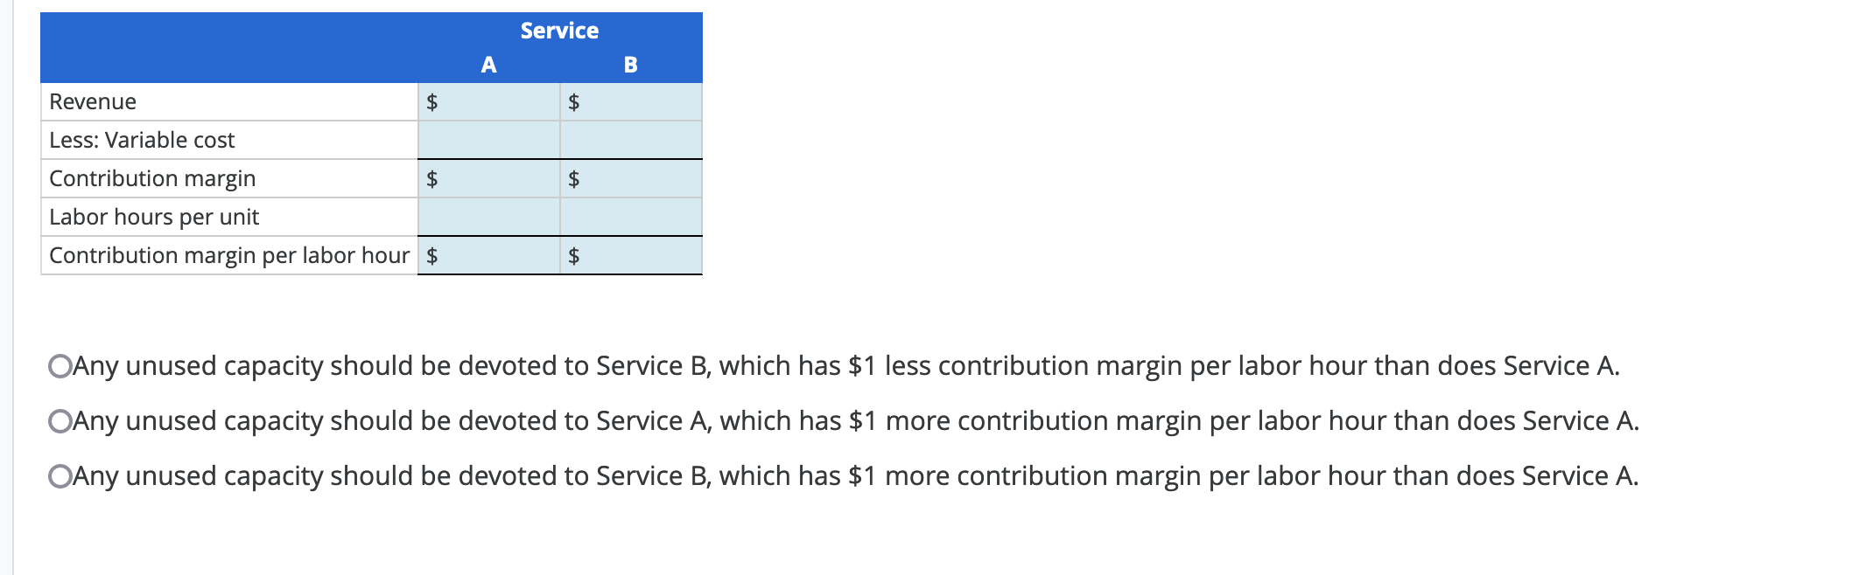Select the radio option mentioning Service A with $1 more margin
The height and width of the screenshot is (575, 1866).
60,421
